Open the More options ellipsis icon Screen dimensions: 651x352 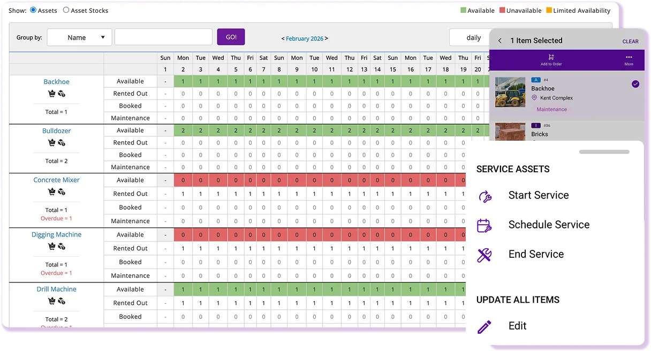[629, 57]
